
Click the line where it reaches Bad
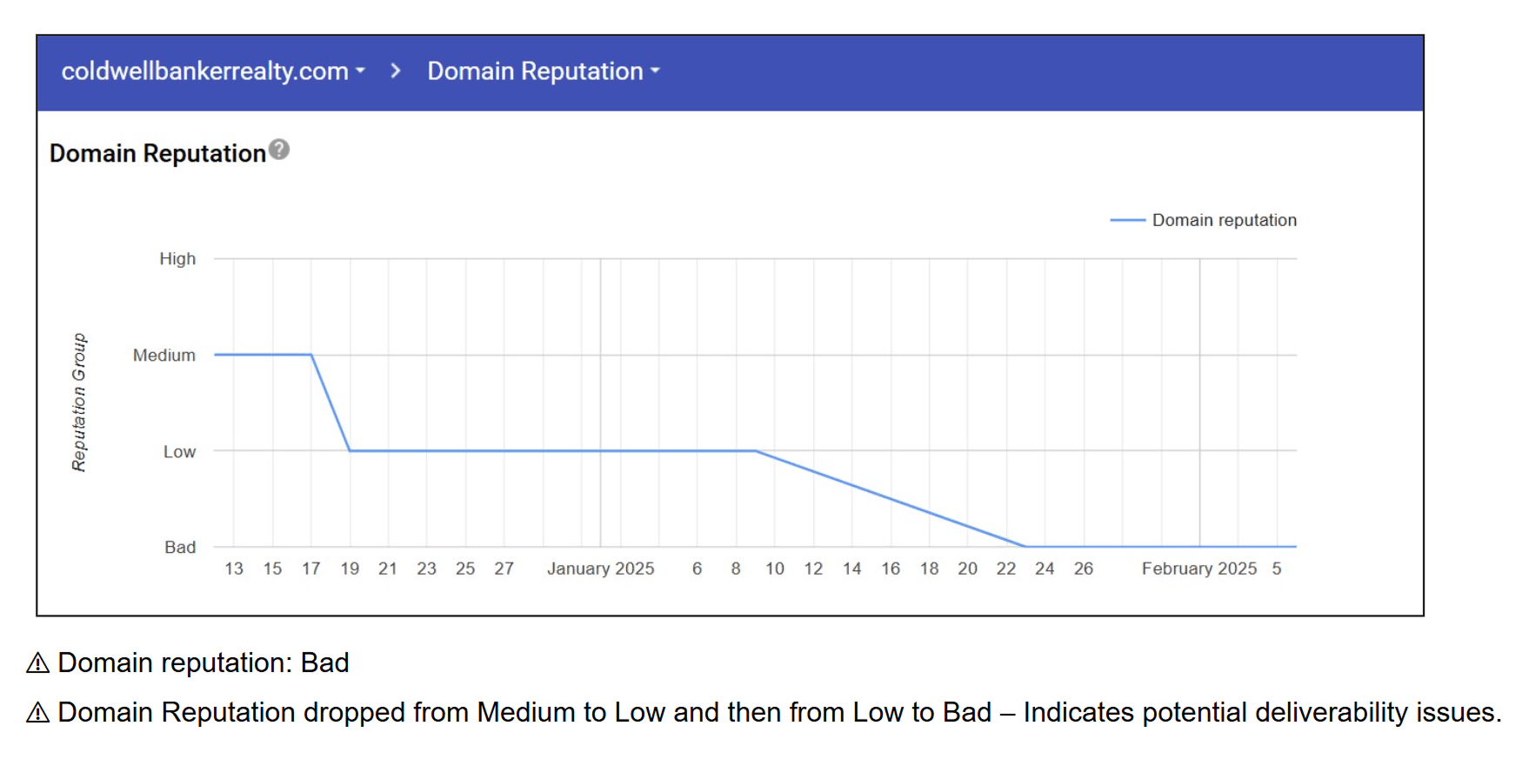tap(1131, 546)
